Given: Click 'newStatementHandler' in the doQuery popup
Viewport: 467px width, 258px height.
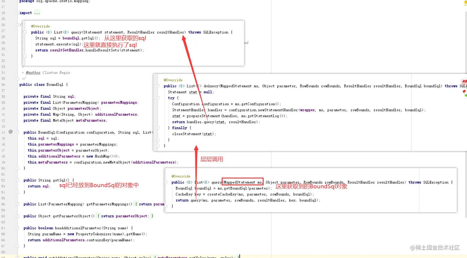Looking at the screenshot, I should pyautogui.click(x=278, y=110).
